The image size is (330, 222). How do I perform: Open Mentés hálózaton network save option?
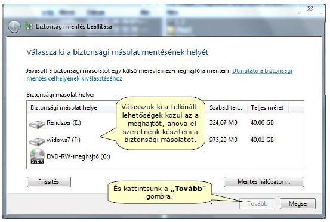point(264,182)
